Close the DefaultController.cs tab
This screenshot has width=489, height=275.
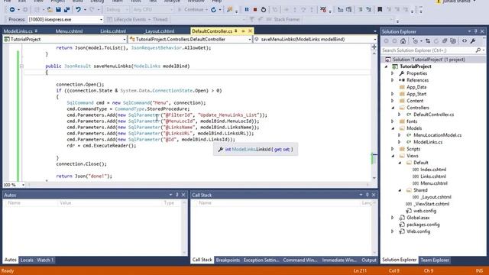250,31
